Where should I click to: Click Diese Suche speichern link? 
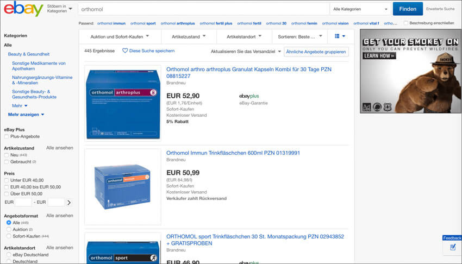[152, 51]
